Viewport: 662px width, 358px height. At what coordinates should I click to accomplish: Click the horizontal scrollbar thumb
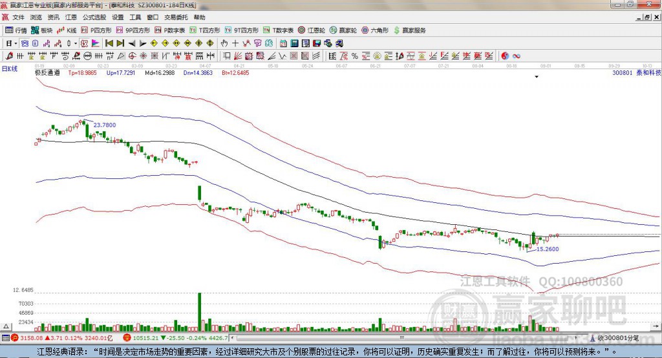401,338
